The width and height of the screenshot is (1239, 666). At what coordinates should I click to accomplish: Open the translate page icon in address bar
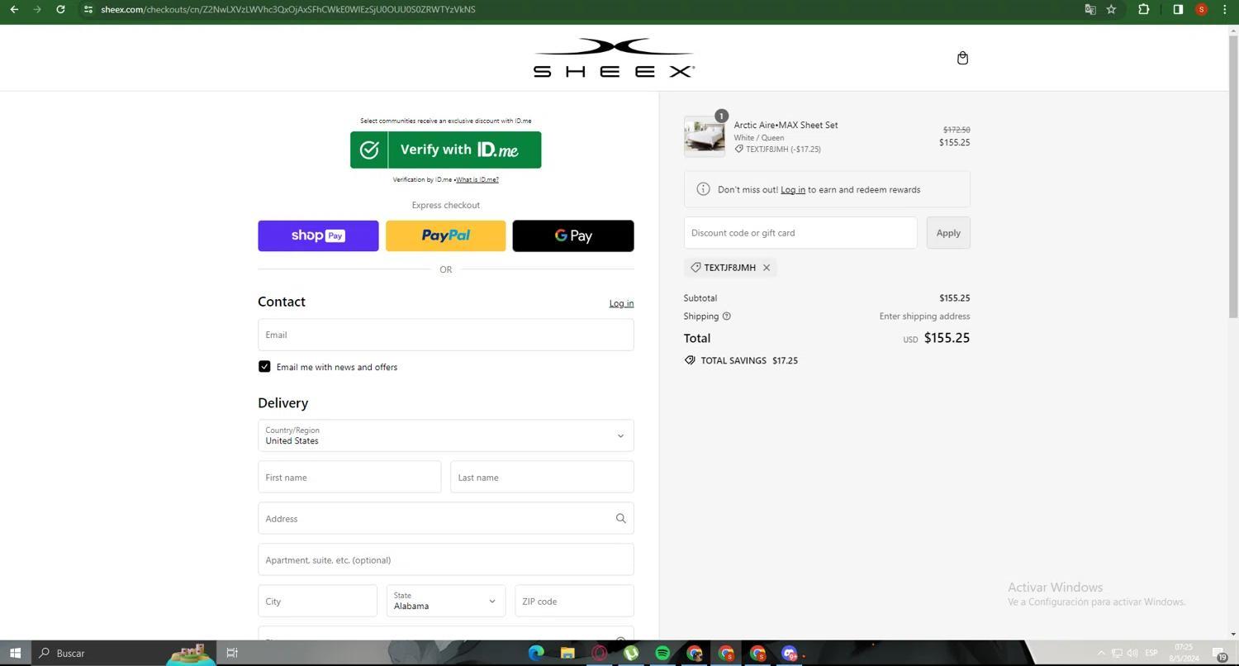pos(1090,9)
